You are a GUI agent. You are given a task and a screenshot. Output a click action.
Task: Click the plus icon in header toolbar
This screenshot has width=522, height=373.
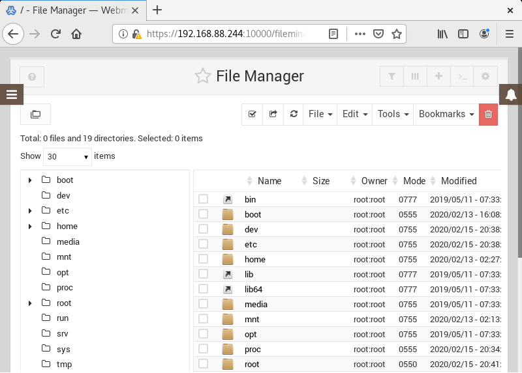click(438, 76)
